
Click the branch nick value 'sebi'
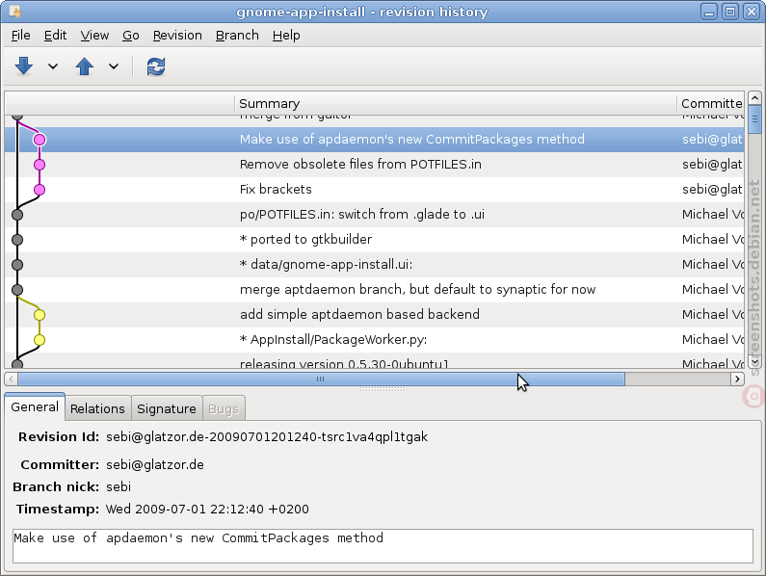pos(119,487)
